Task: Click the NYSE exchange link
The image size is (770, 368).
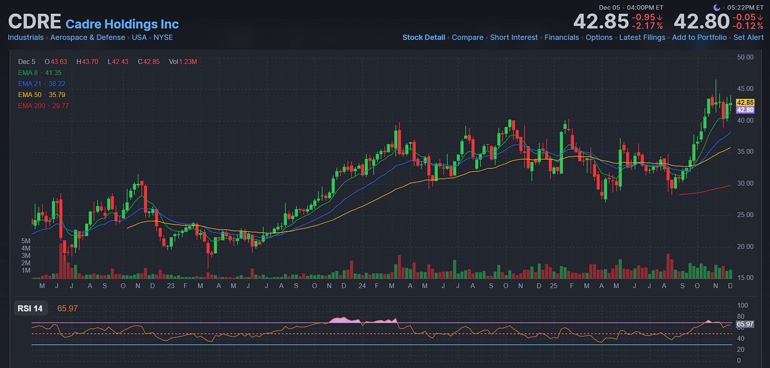Action: [x=163, y=37]
